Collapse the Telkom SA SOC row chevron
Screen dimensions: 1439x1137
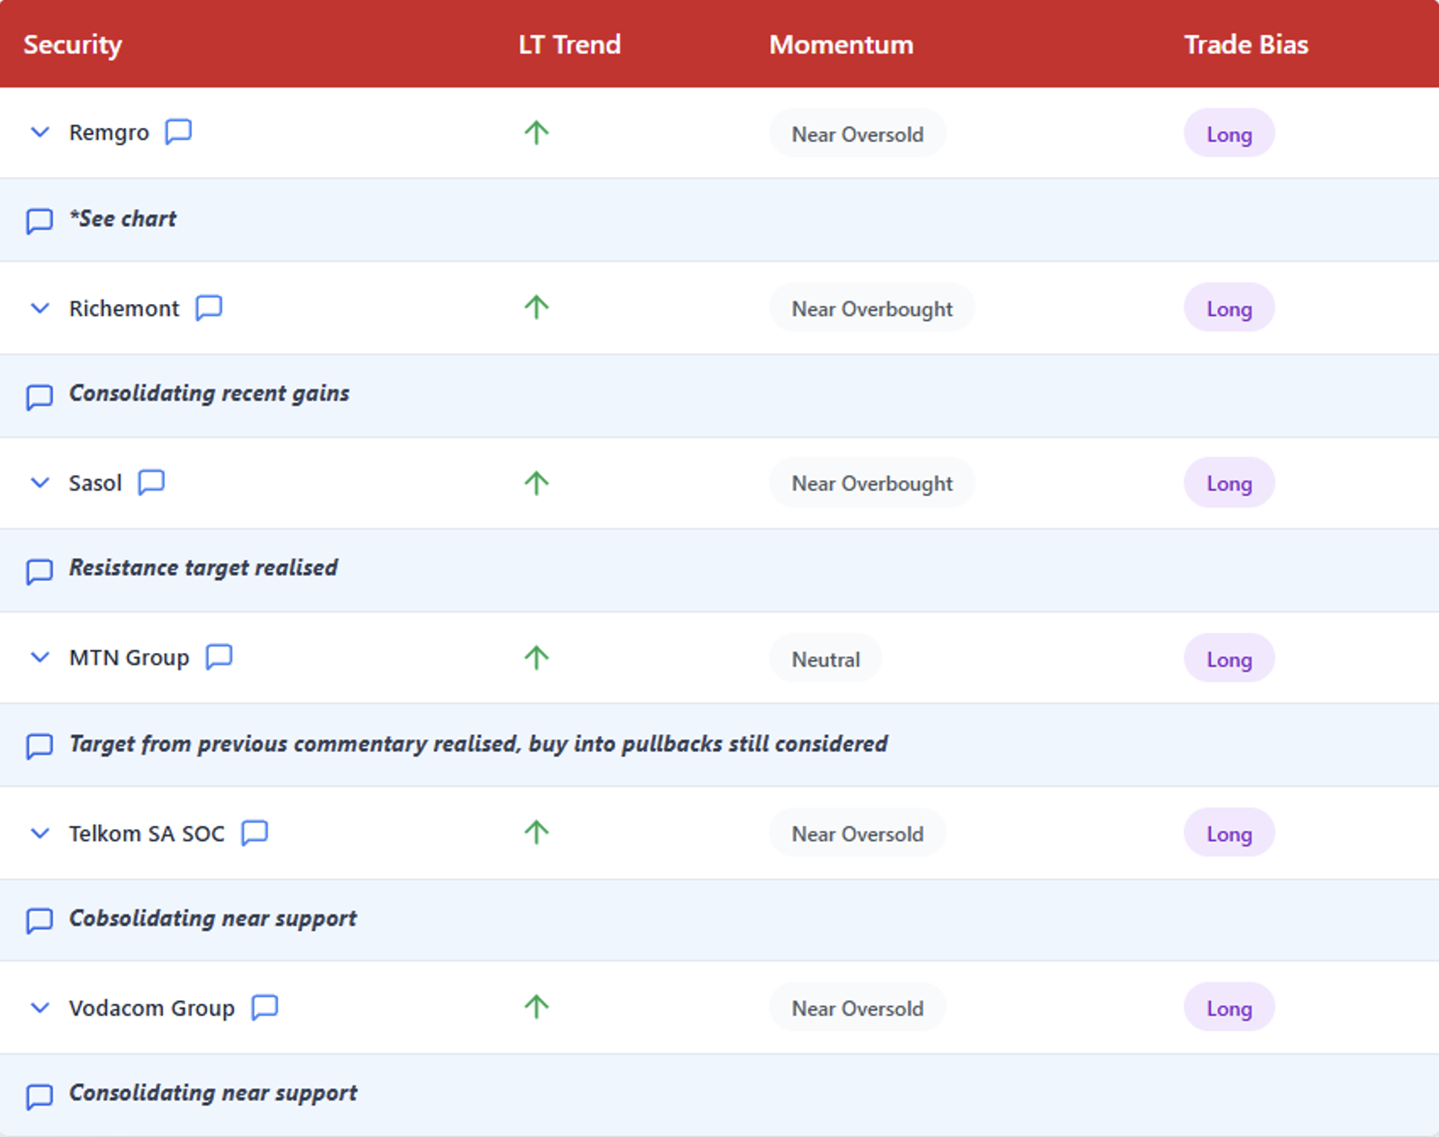[39, 833]
